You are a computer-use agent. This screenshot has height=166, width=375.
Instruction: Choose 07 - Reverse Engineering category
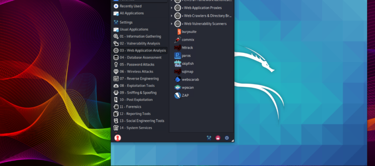pos(140,78)
